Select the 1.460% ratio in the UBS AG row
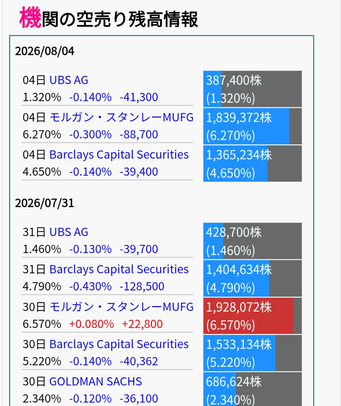Image resolution: width=341 pixels, height=406 pixels. coord(42,249)
